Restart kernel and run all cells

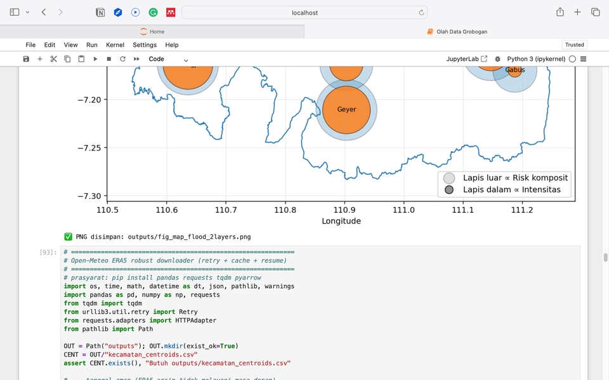(136, 59)
